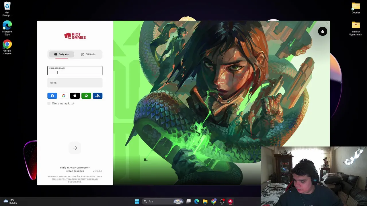The image size is (367, 206).
Task: Select the İndirilen Uygulamalar desktop folder
Action: click(x=356, y=29)
